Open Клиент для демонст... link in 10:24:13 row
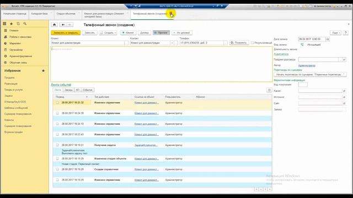The height and width of the screenshot is (198, 353). tap(147, 124)
